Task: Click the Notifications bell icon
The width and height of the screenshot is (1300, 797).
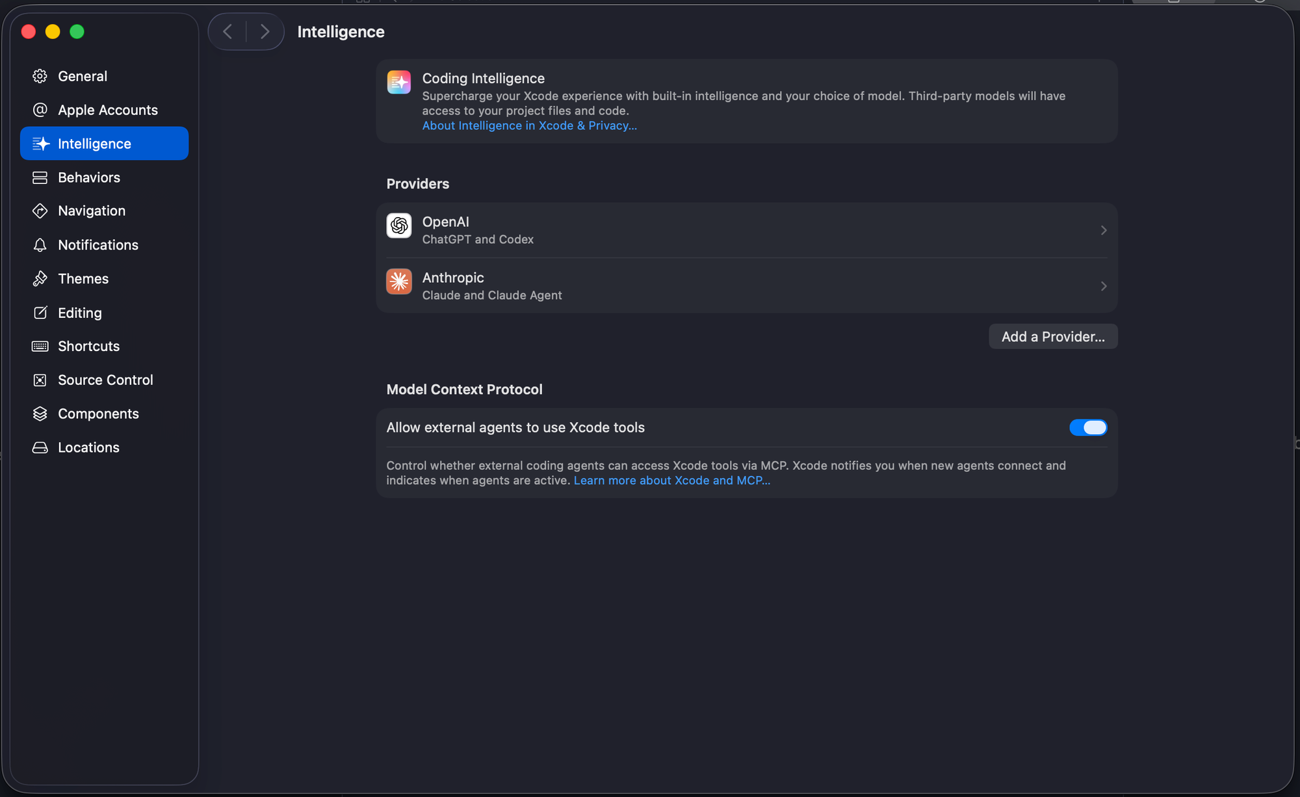Action: pos(40,245)
